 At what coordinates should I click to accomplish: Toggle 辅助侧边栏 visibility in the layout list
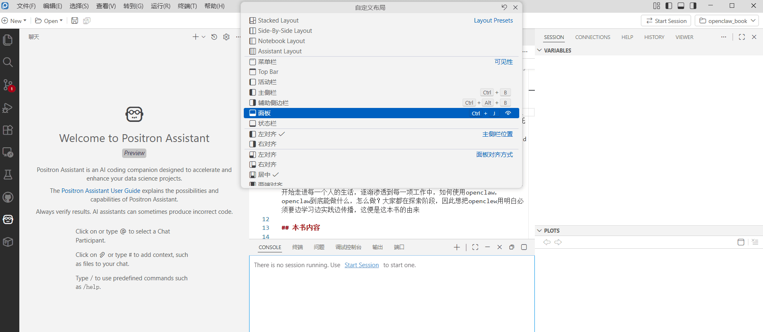pos(381,103)
